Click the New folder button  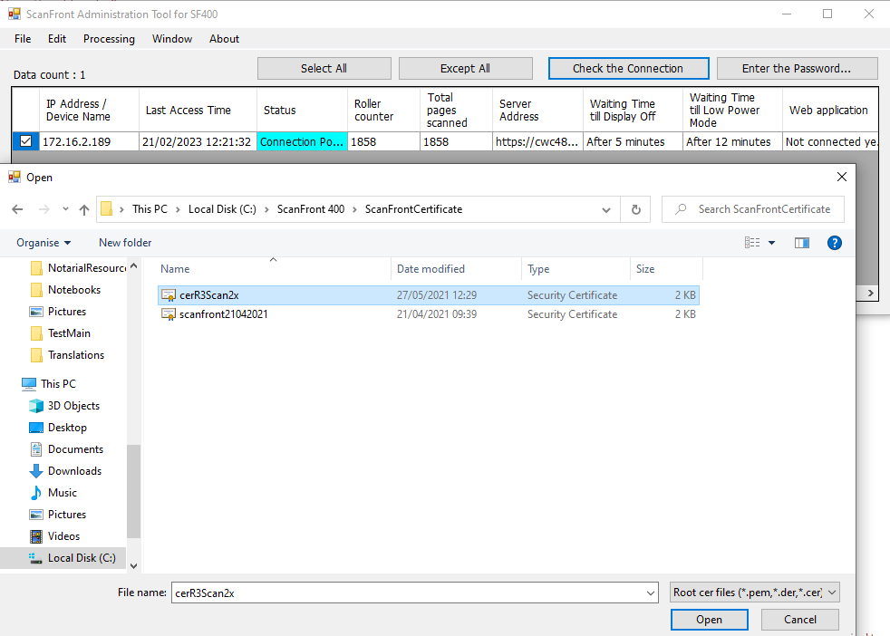(x=125, y=243)
